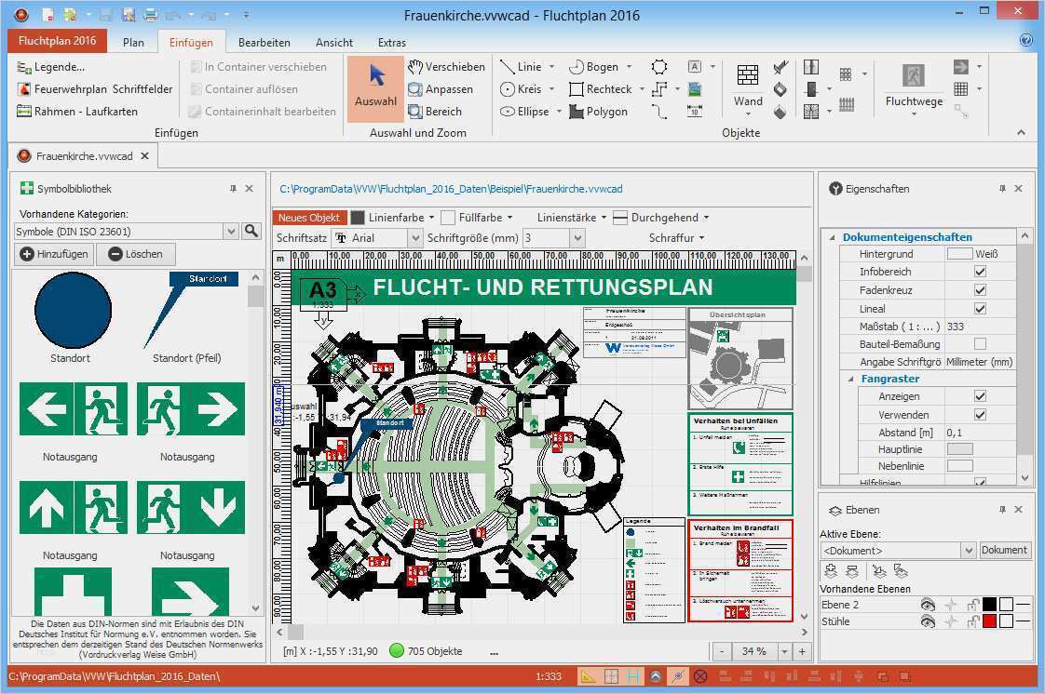Toggle the Infobereich checkbox
The width and height of the screenshot is (1045, 694).
click(980, 272)
